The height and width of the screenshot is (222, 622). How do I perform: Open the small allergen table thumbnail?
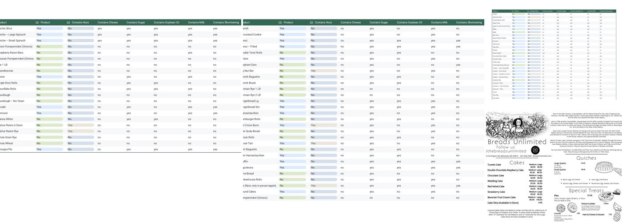(553, 55)
